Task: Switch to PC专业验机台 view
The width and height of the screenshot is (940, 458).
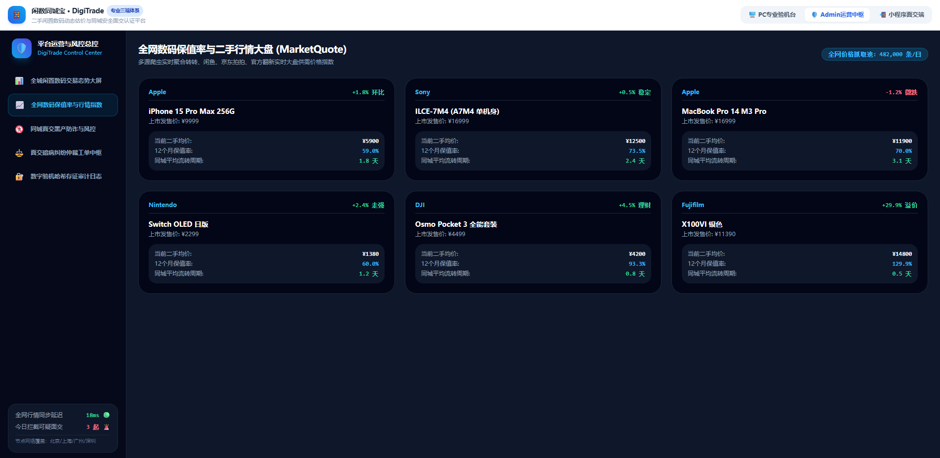Action: (772, 15)
